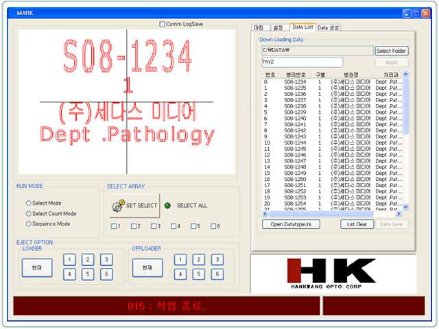This screenshot has height=329, width=439.
Task: Tick array checkbox 6
Action: pos(213,226)
